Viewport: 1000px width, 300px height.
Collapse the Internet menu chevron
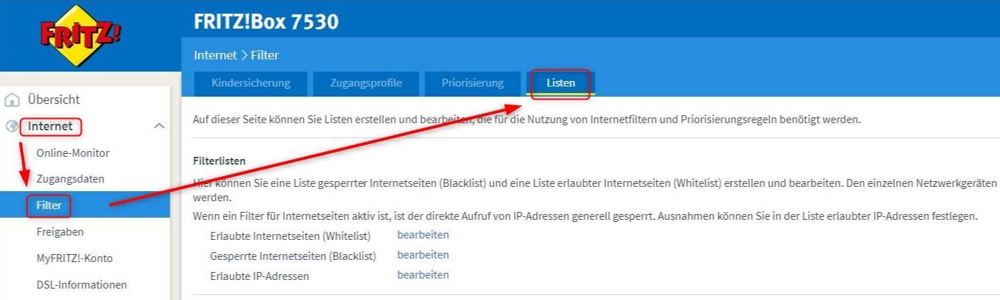[159, 127]
